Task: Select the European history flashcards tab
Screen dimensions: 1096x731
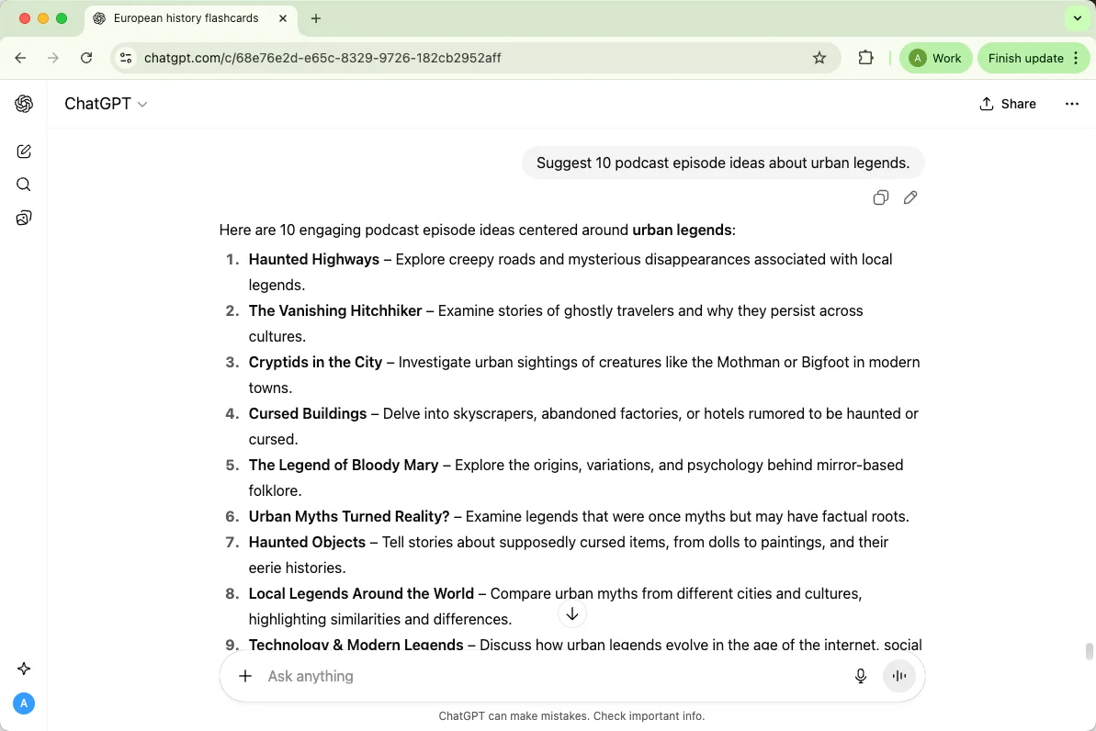Action: tap(186, 18)
